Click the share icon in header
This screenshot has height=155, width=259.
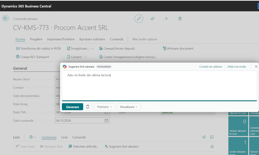(153, 19)
